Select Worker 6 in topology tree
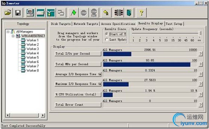The height and width of the screenshot is (129, 209). pyautogui.click(x=33, y=62)
